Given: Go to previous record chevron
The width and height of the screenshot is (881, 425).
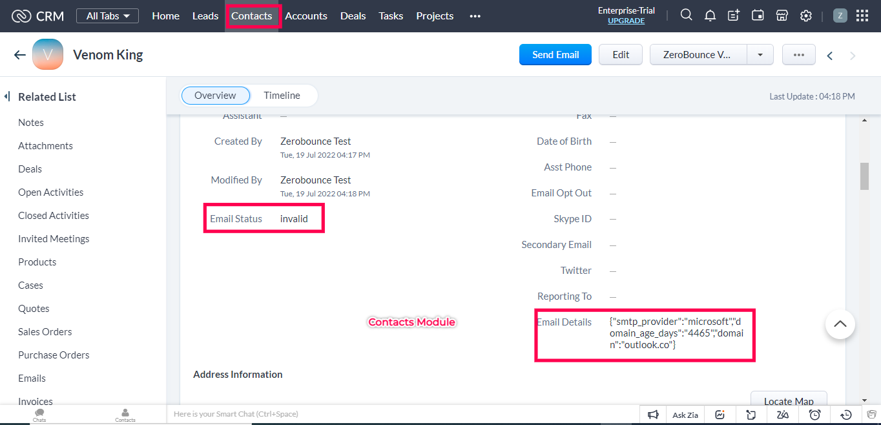Looking at the screenshot, I should click(x=830, y=56).
